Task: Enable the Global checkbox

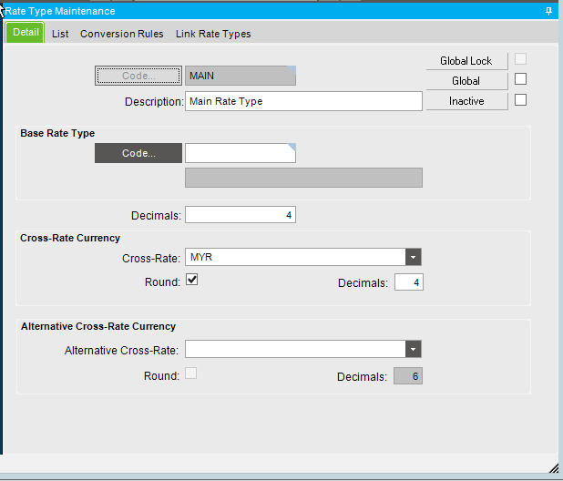Action: (x=521, y=80)
